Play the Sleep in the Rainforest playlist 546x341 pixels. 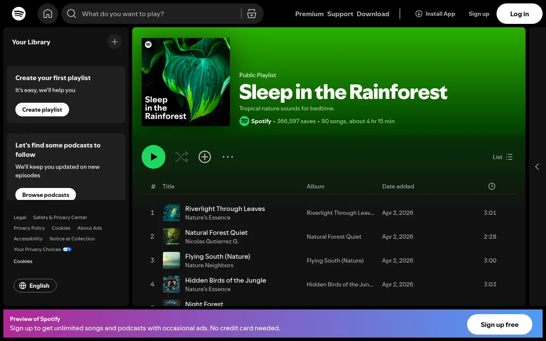click(x=154, y=157)
